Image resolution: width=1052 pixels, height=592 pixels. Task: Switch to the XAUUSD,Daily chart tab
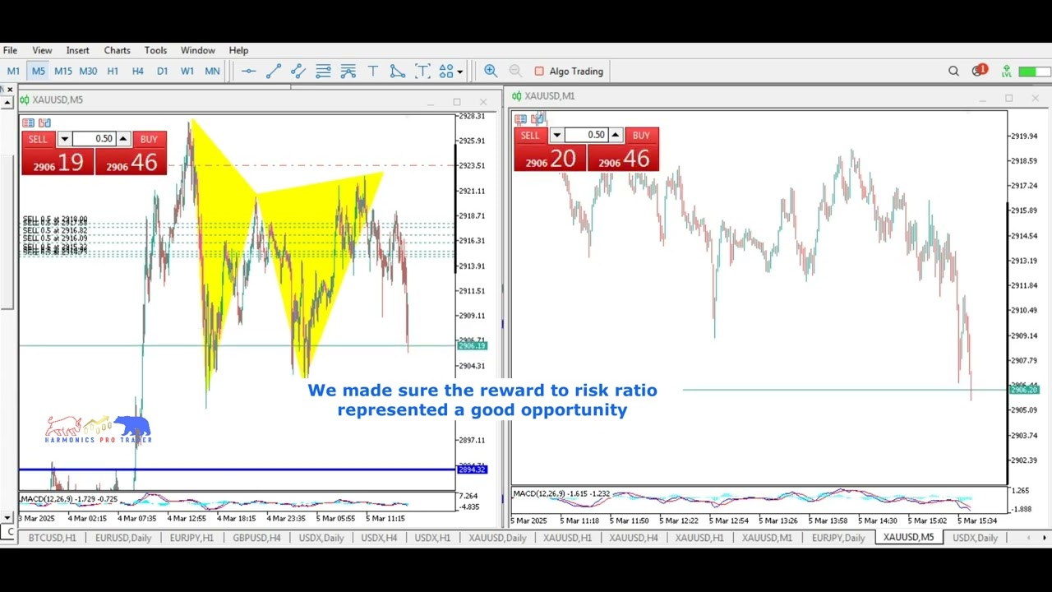coord(497,538)
